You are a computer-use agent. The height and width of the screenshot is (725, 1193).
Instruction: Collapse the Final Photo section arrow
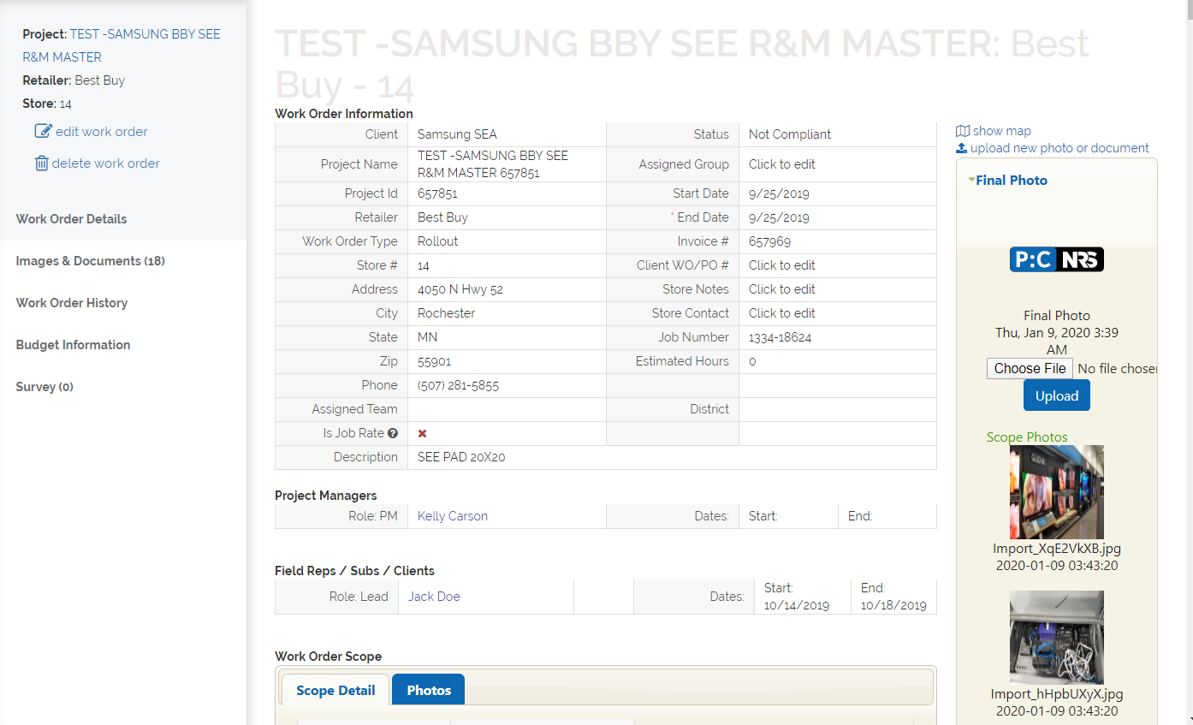click(x=971, y=180)
